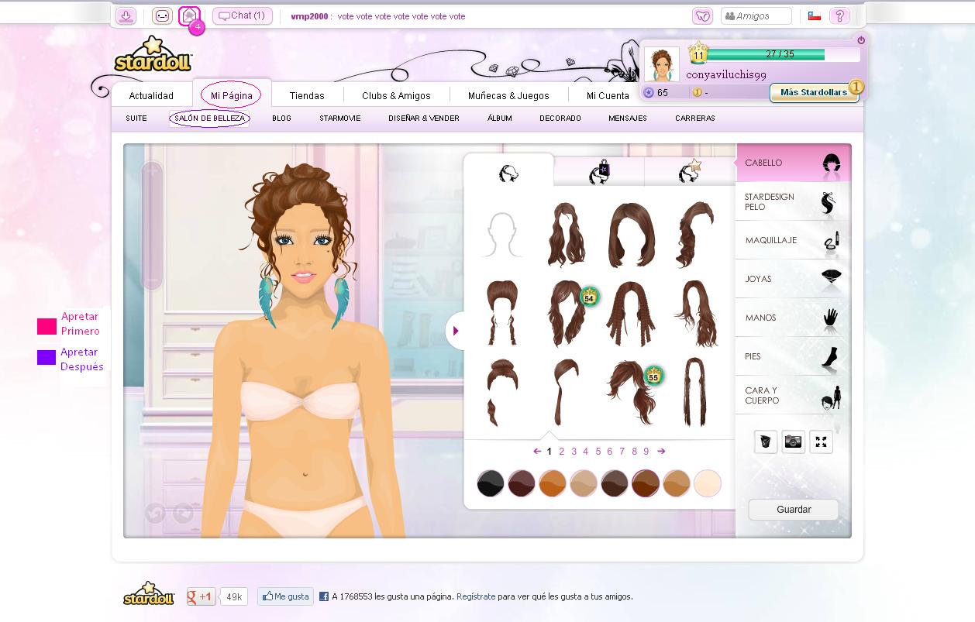975x622 pixels.
Task: Expand the side panel arrow
Action: (456, 331)
